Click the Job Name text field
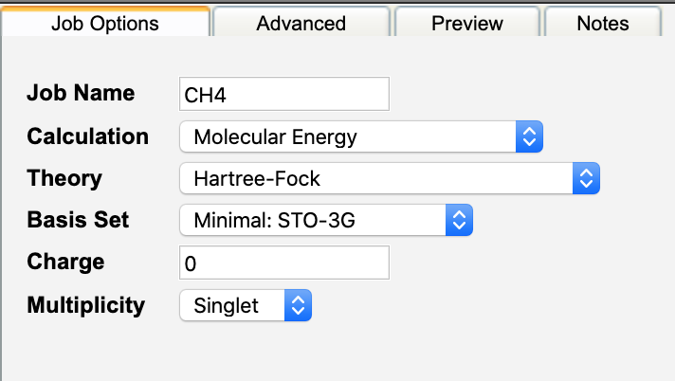The width and height of the screenshot is (675, 381). pos(284,95)
